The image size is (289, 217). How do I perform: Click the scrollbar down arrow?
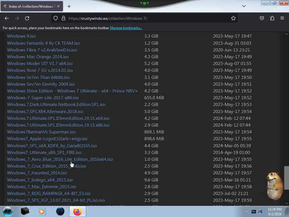pos(286,203)
